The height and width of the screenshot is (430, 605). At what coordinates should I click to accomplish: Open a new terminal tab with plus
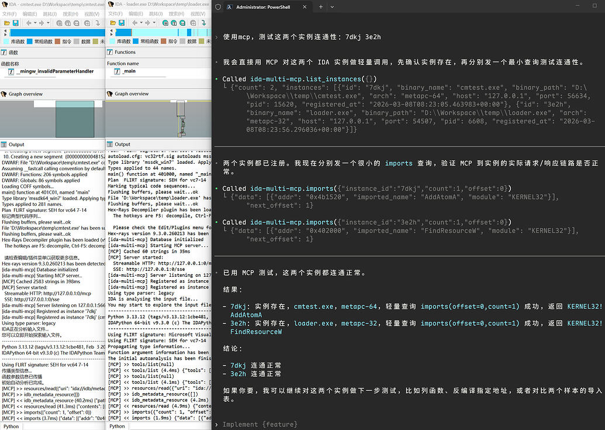(x=321, y=7)
